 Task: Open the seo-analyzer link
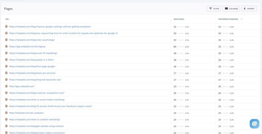[x=27, y=113]
